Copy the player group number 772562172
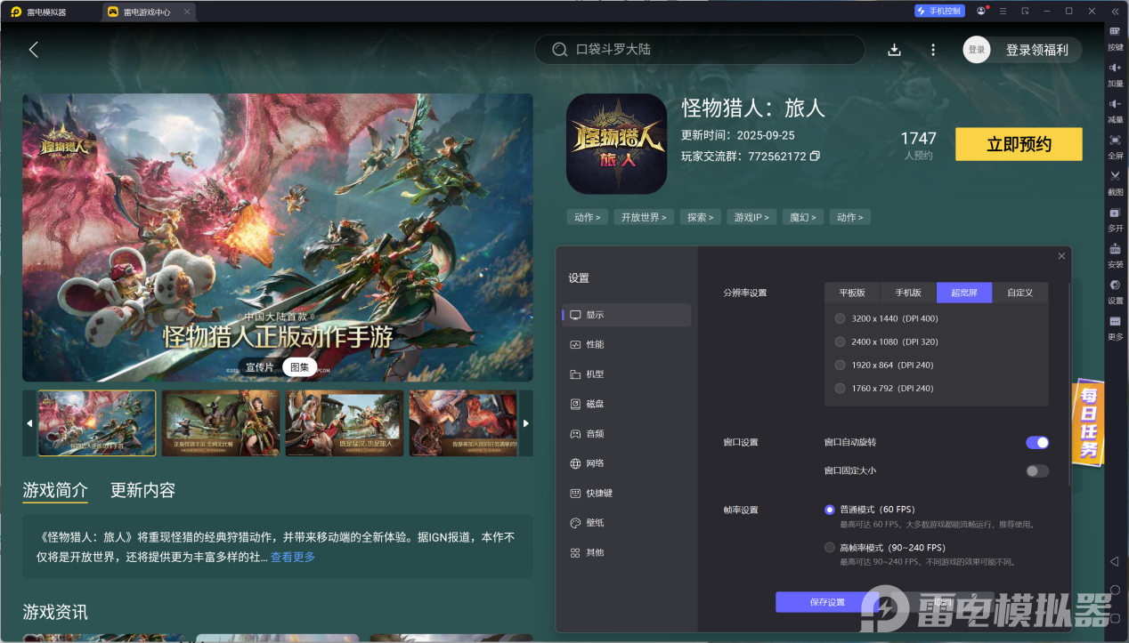The image size is (1129, 643). pyautogui.click(x=815, y=157)
